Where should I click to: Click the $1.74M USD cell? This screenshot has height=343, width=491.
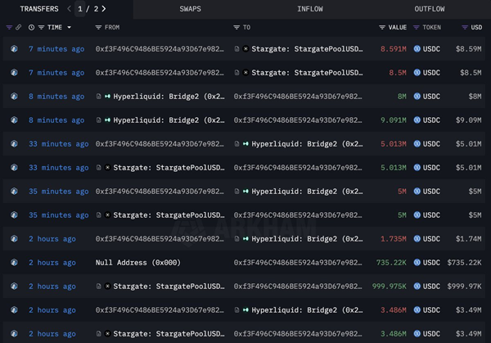point(468,239)
